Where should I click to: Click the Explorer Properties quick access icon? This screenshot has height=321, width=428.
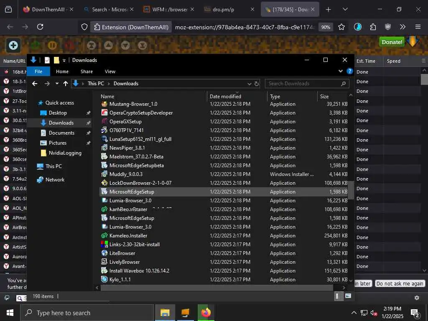47,60
